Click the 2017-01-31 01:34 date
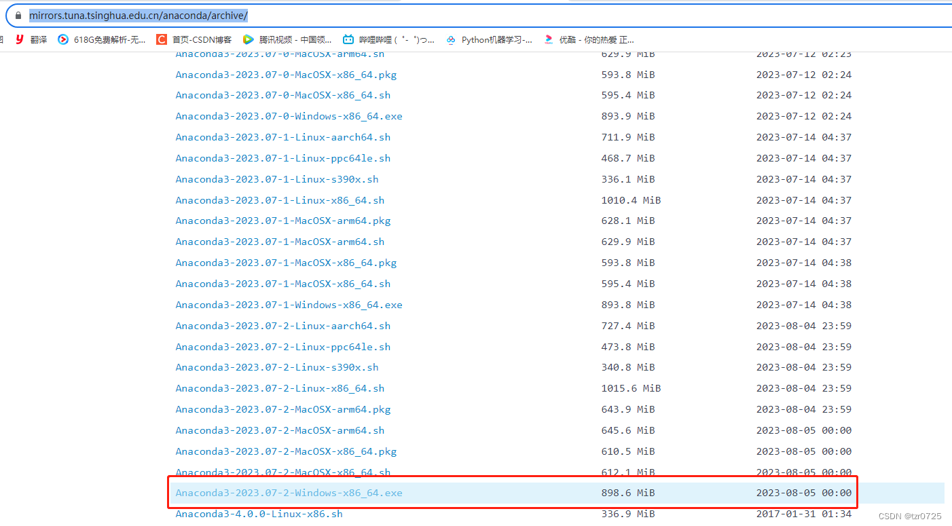 (x=804, y=514)
